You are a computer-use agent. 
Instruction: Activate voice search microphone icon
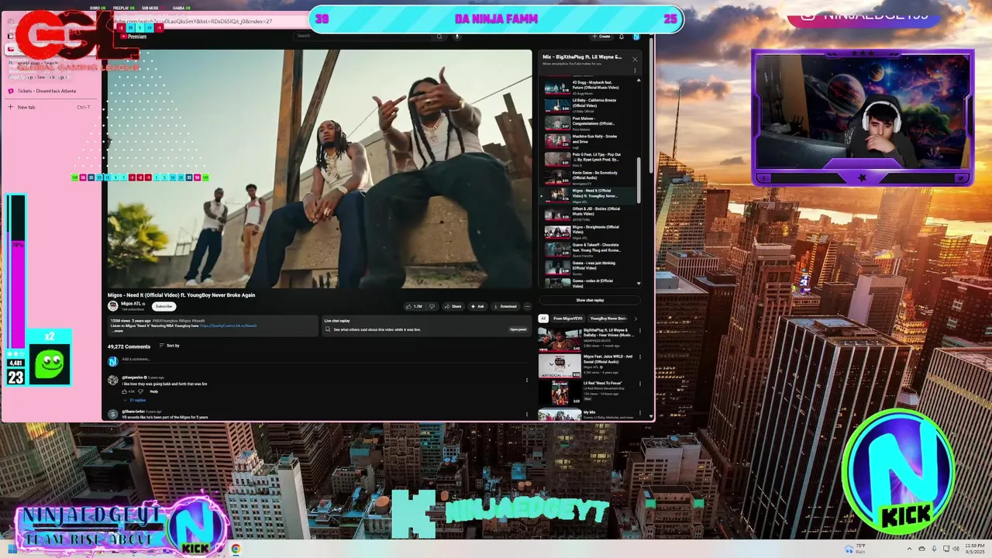click(x=457, y=36)
